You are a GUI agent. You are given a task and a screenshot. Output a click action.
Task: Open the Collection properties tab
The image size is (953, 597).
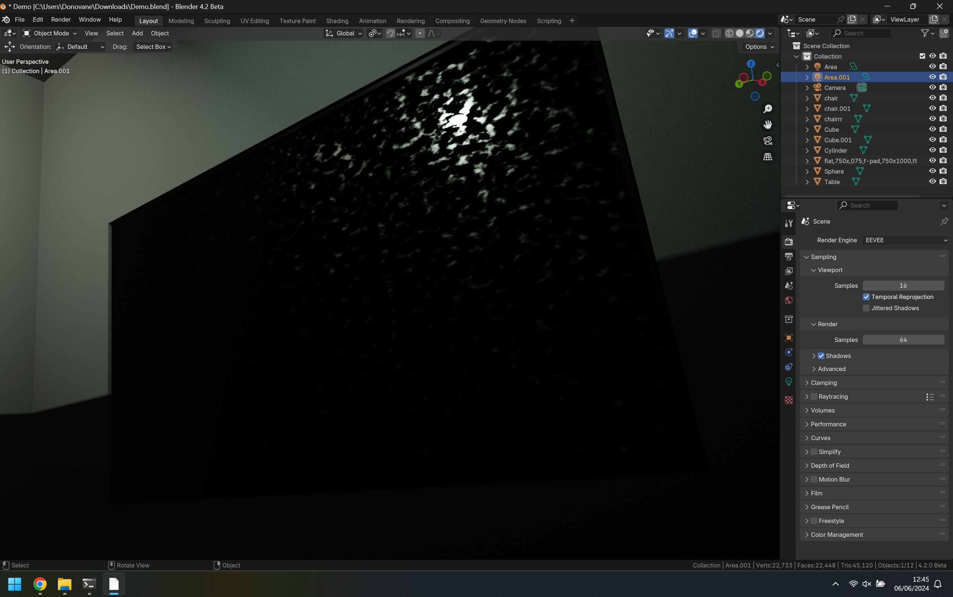(x=789, y=319)
